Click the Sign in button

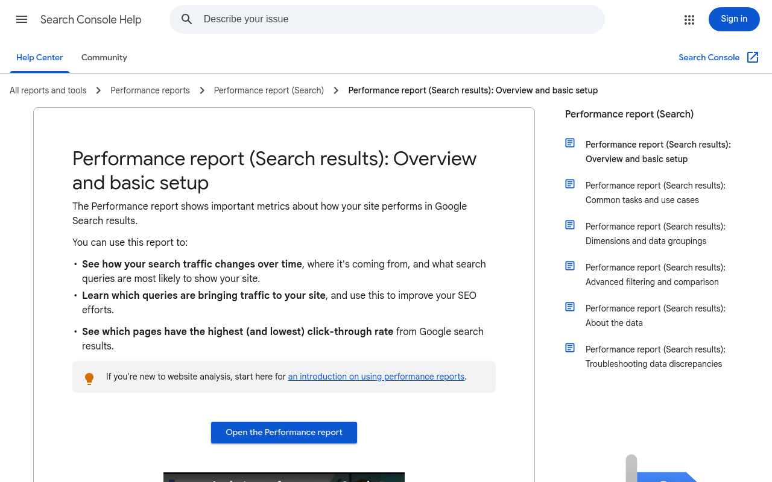[734, 19]
